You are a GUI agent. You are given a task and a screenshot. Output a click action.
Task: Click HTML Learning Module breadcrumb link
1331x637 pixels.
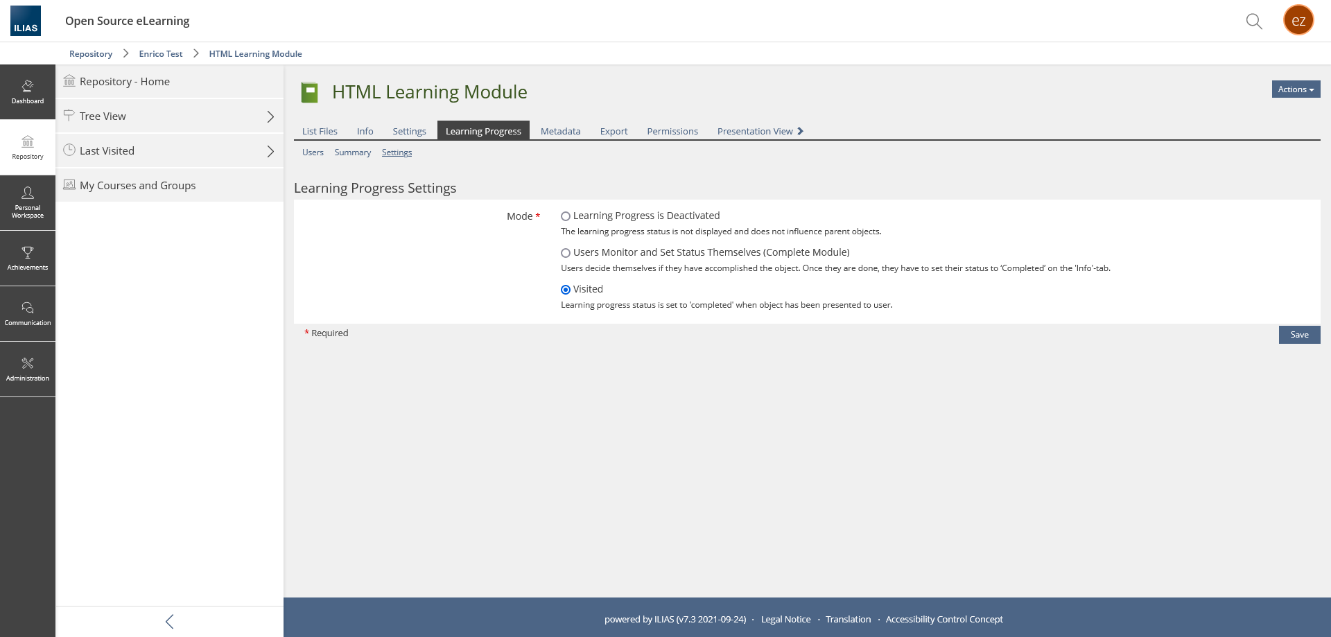point(255,54)
